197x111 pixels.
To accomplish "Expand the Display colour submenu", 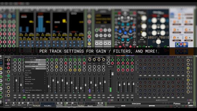I will point(35,84).
